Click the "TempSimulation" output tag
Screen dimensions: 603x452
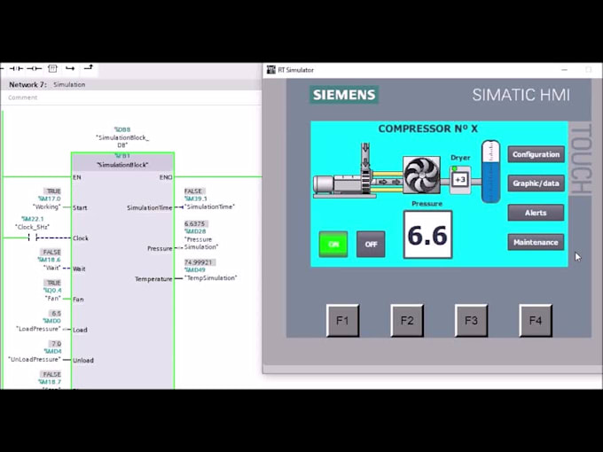[211, 278]
